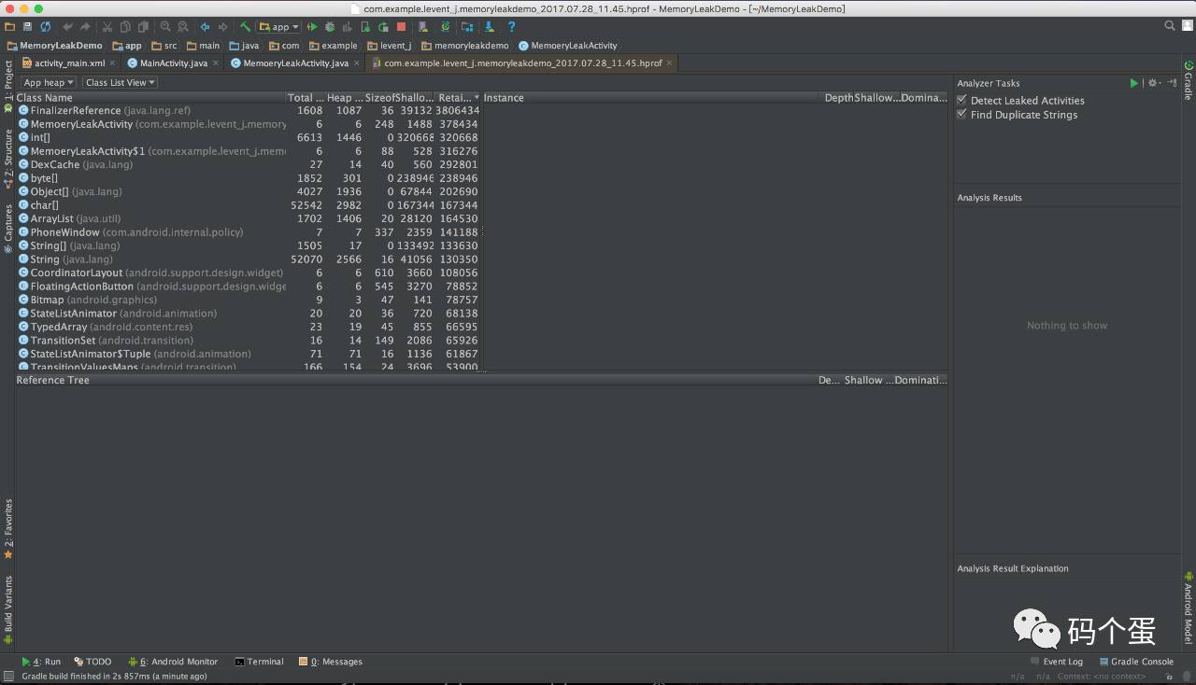Screen dimensions: 1196x685
Task: Click the Paste icon in toolbar
Action: coord(143,27)
